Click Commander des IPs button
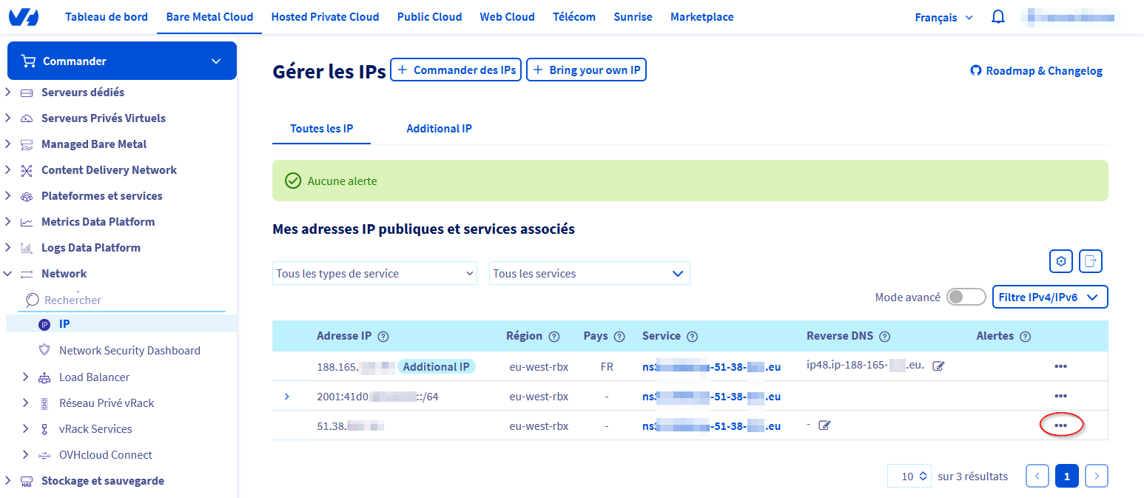Image resolution: width=1144 pixels, height=498 pixels. tap(456, 70)
